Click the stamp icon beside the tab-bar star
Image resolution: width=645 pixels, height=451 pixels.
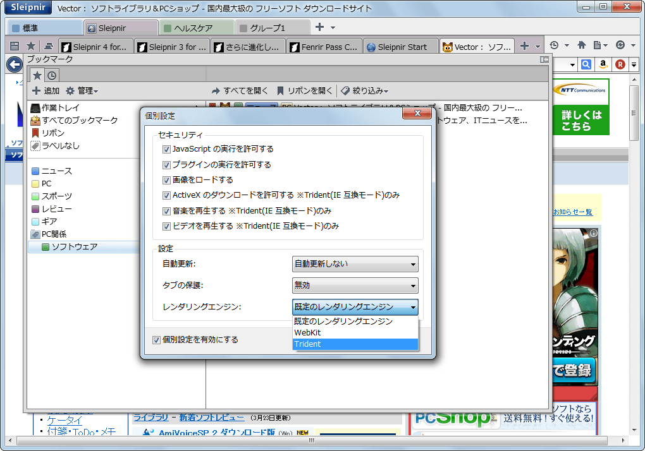(49, 46)
